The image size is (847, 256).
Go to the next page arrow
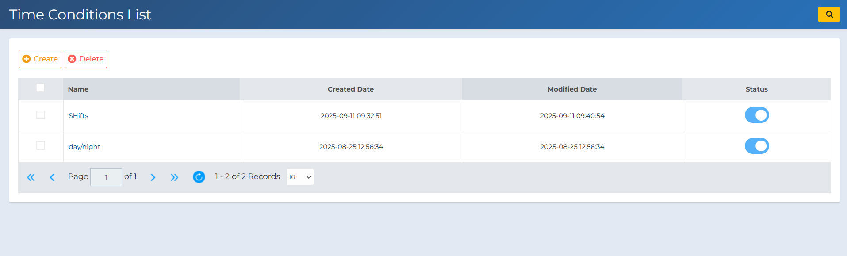point(153,177)
